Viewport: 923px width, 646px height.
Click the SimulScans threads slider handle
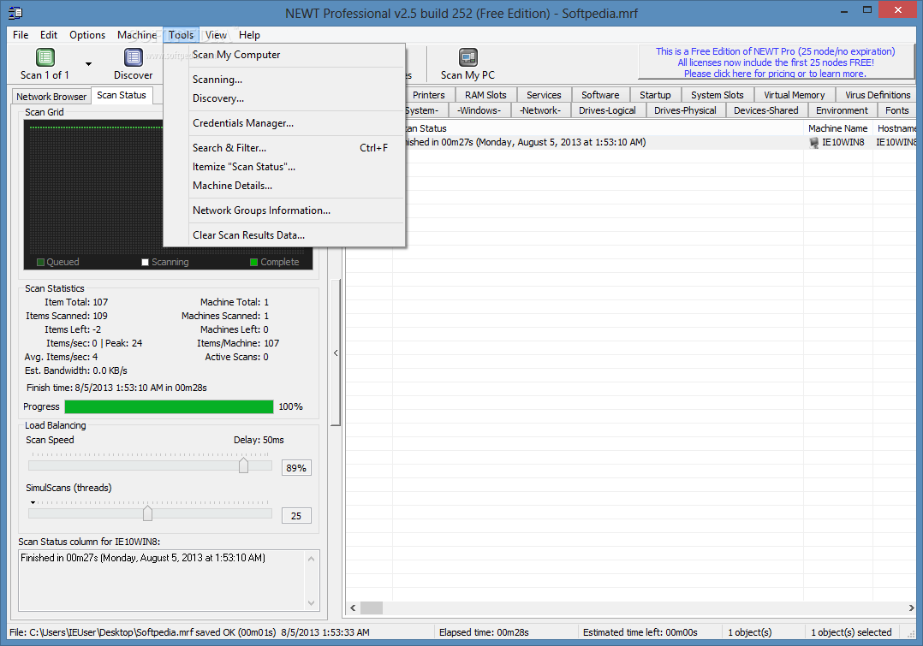pos(148,513)
